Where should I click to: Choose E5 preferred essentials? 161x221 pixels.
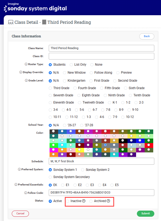(112, 185)
